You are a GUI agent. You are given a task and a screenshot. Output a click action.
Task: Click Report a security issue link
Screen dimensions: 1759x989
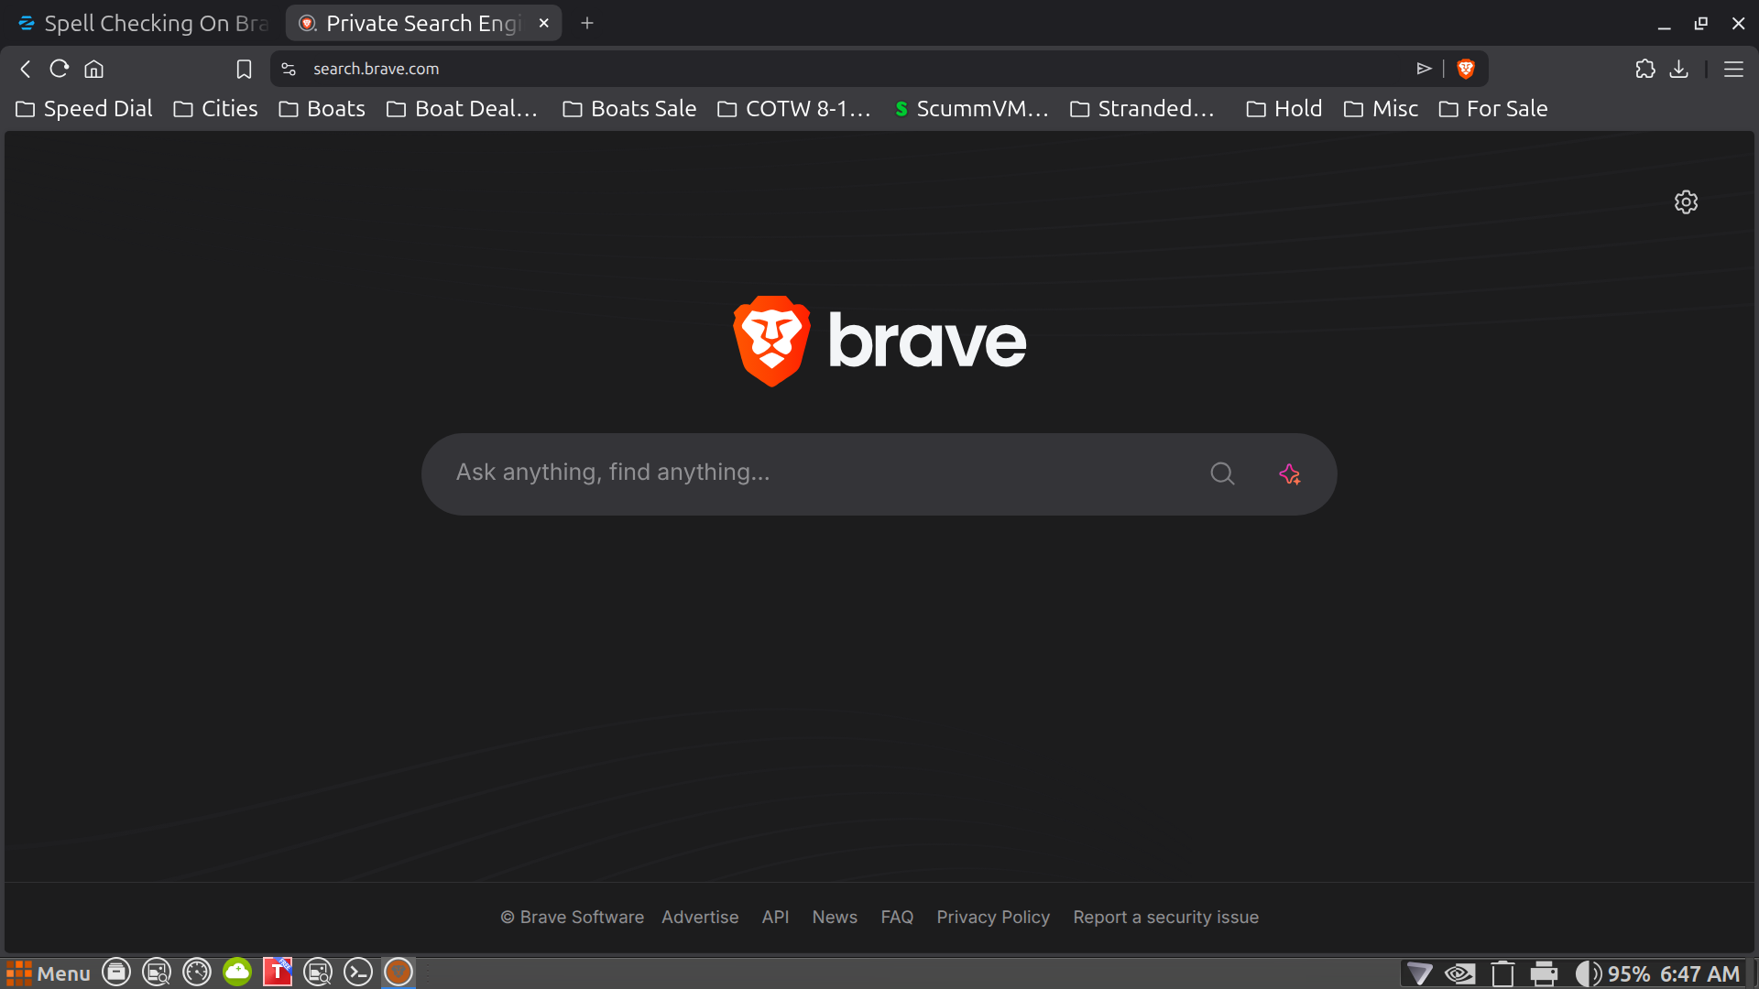(1165, 917)
